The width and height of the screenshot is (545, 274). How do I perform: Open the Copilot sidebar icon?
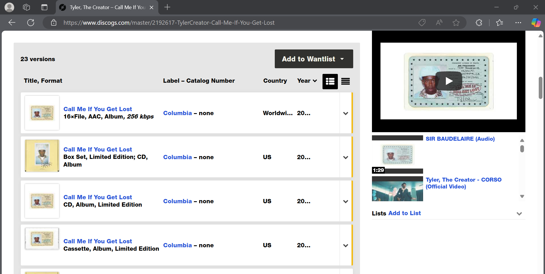(536, 23)
